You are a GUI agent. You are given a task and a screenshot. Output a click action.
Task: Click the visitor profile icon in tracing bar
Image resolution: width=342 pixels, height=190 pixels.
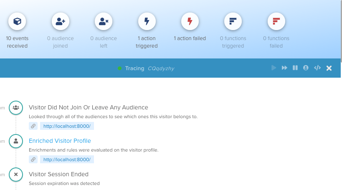point(306,68)
